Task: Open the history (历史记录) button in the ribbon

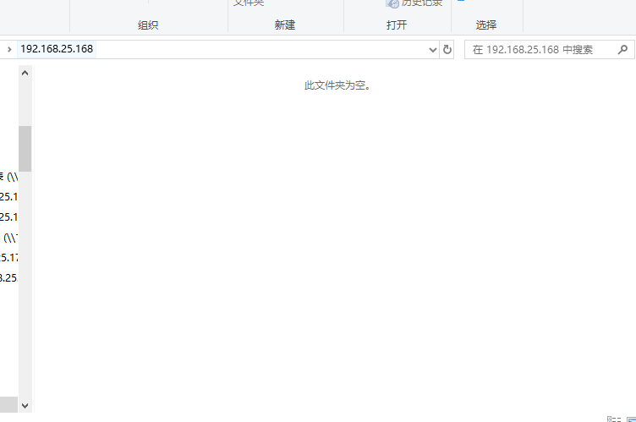Action: pyautogui.click(x=414, y=3)
